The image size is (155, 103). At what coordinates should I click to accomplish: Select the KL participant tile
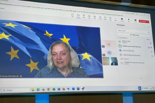pos(109,53)
